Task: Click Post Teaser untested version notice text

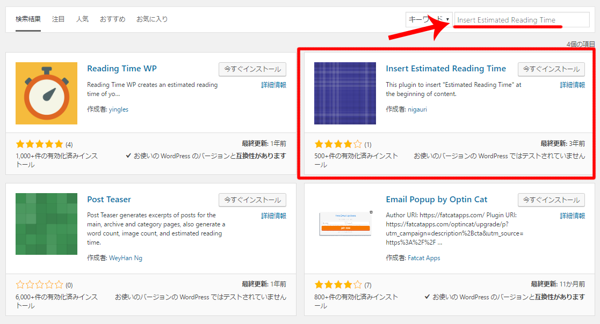Action: coord(200,297)
